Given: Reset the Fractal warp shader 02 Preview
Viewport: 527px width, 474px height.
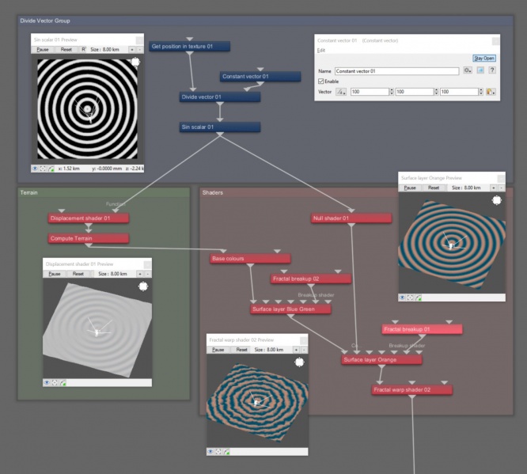Looking at the screenshot, I should point(241,350).
